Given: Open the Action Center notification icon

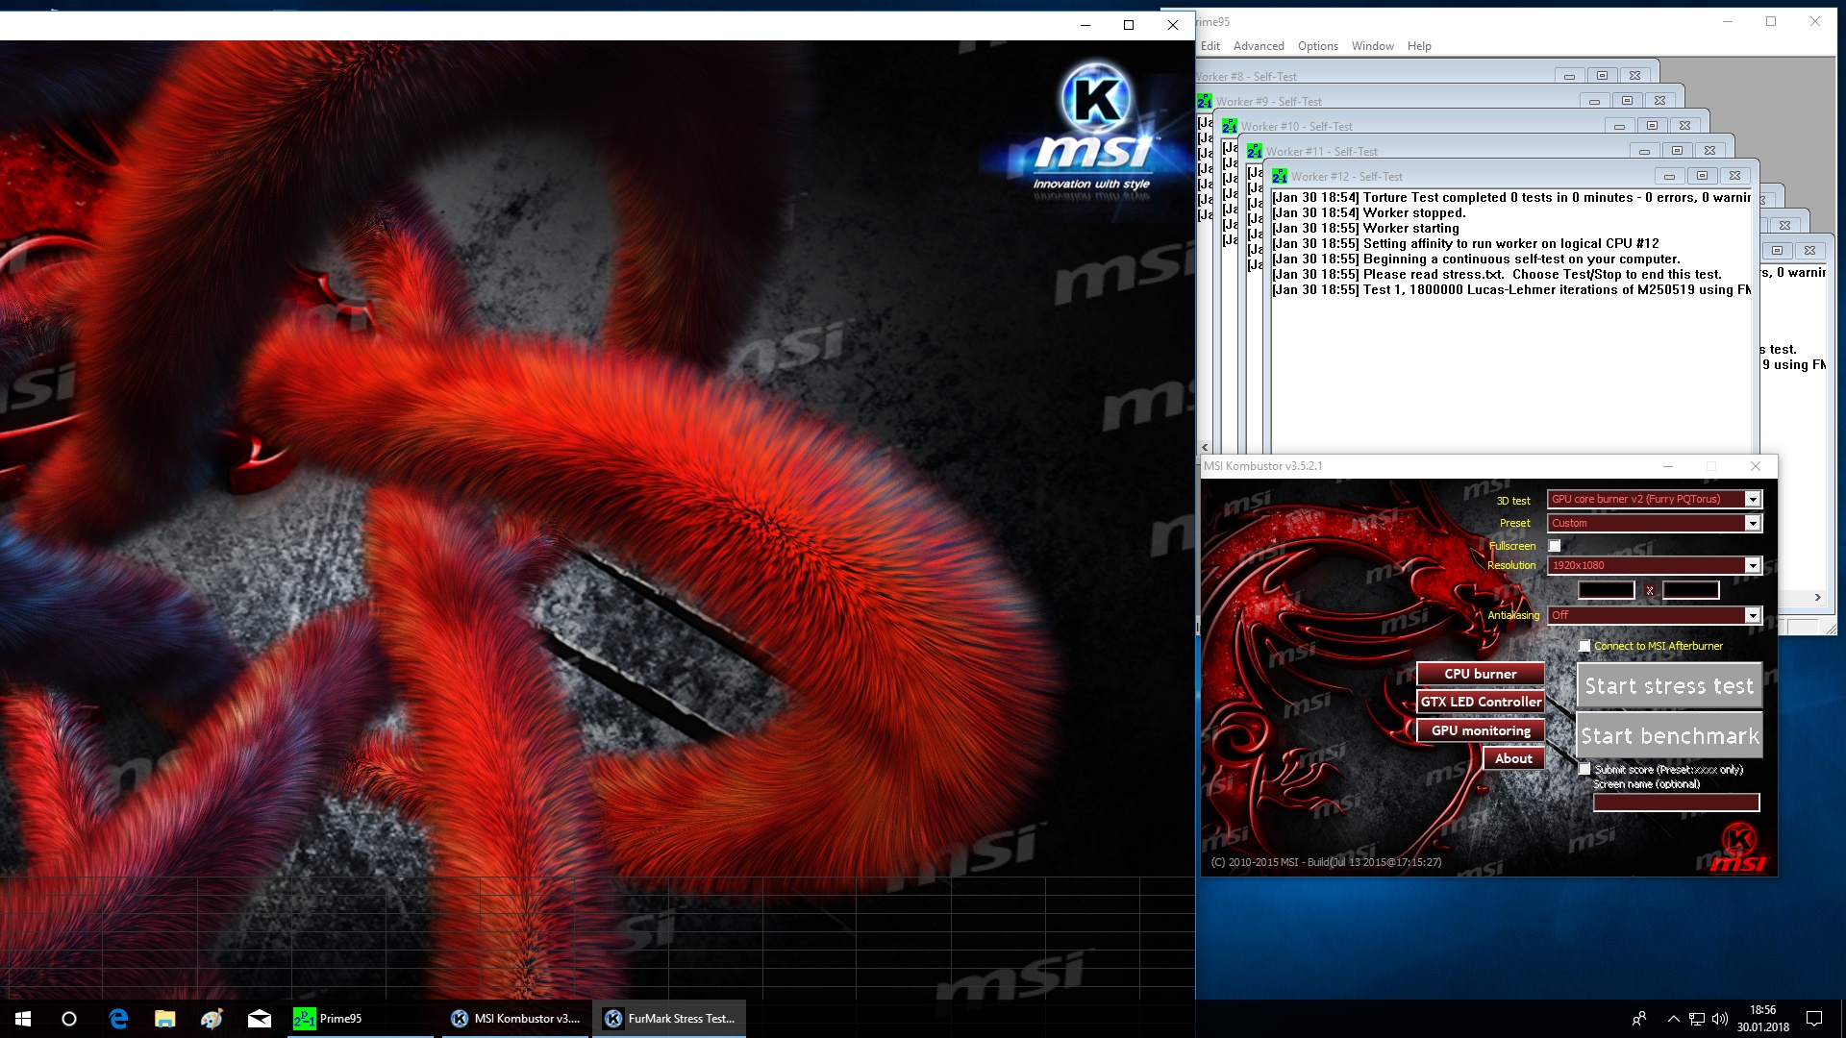Looking at the screenshot, I should [1814, 1019].
